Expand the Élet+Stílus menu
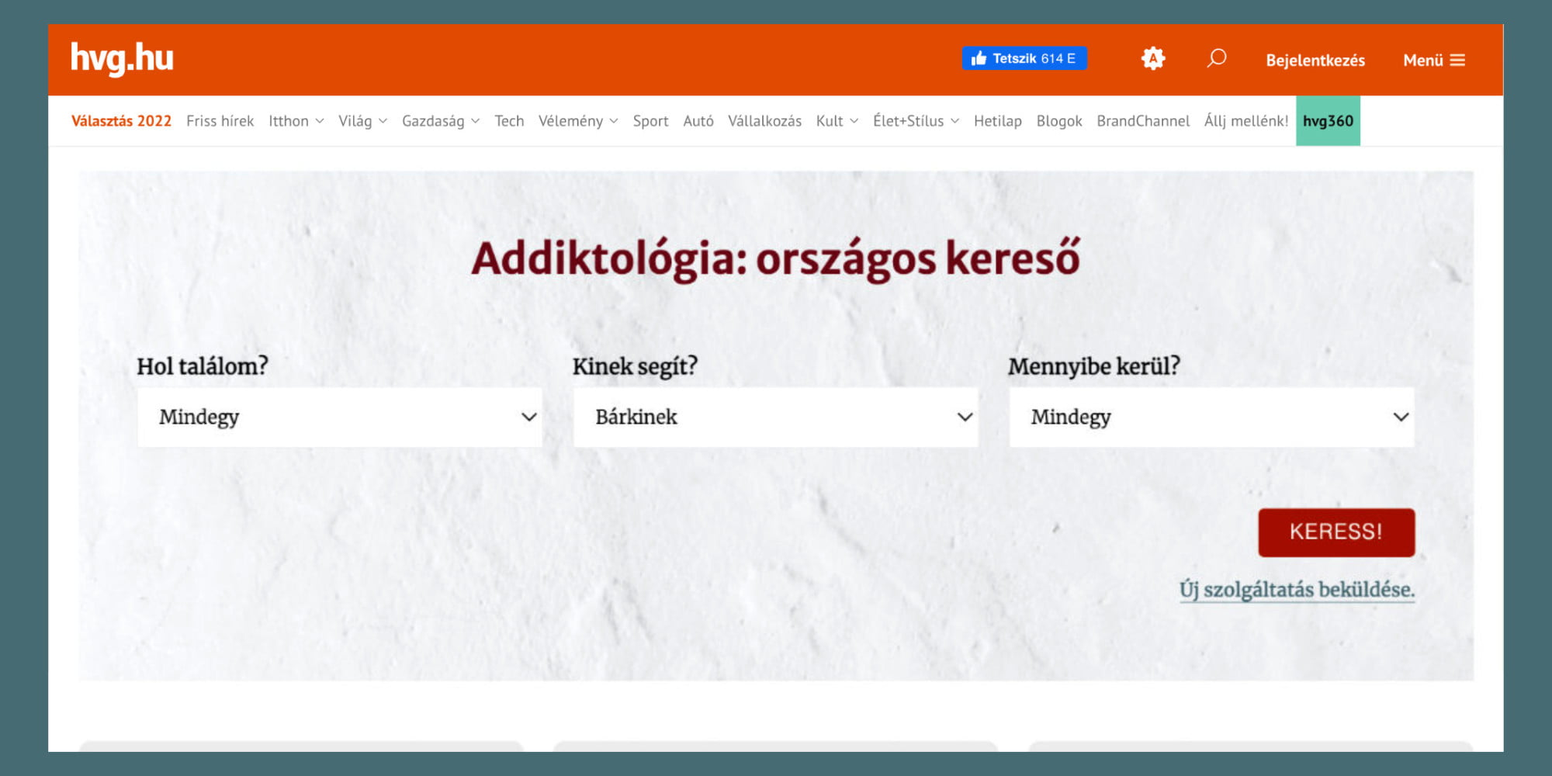Screen dimensions: 1552x776 [x=916, y=121]
